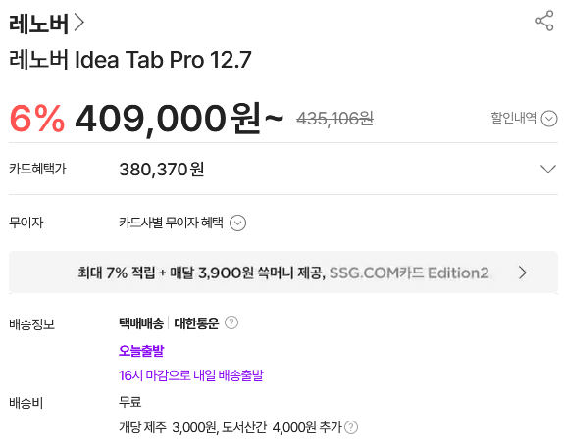Click the 대한통운 courier label
This screenshot has height=446, width=564.
pos(196,323)
